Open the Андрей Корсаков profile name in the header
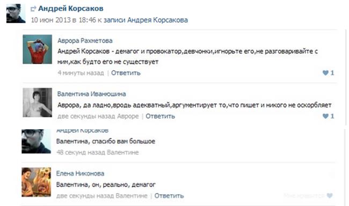The height and width of the screenshot is (206, 349). tap(71, 9)
